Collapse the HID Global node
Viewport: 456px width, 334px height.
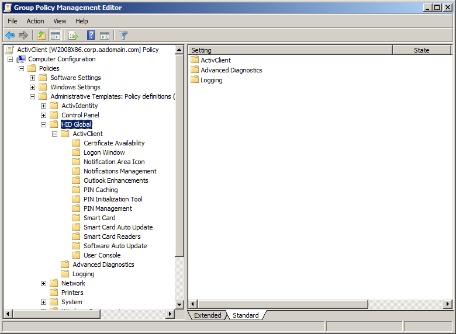tap(43, 124)
